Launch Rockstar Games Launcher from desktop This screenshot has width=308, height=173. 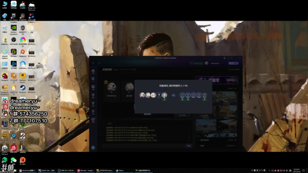point(23,78)
